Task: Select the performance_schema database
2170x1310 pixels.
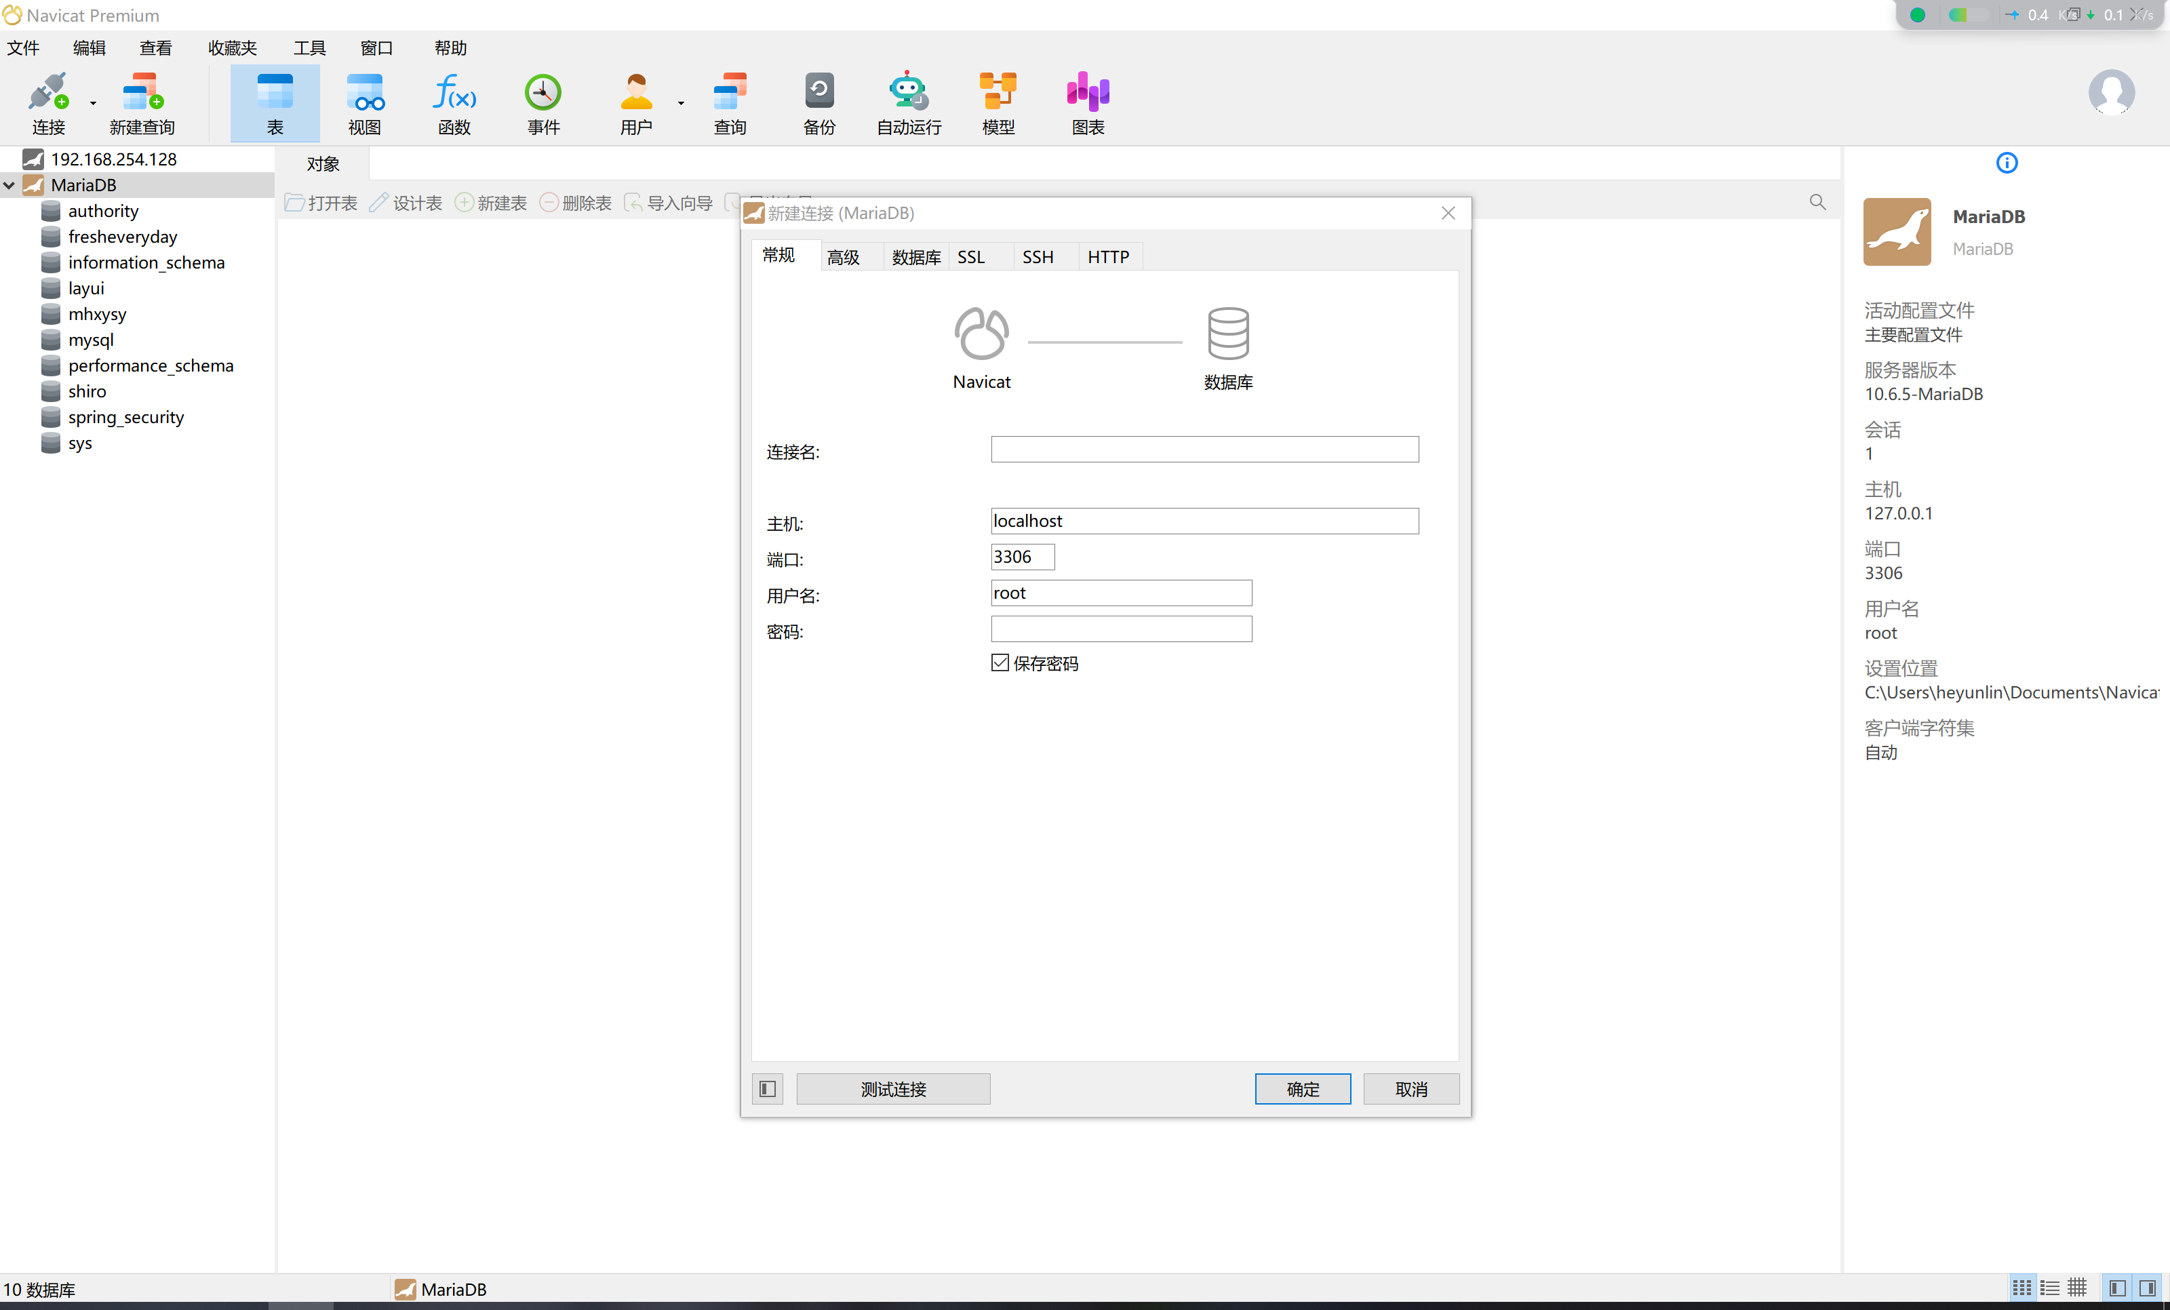Action: click(x=151, y=365)
